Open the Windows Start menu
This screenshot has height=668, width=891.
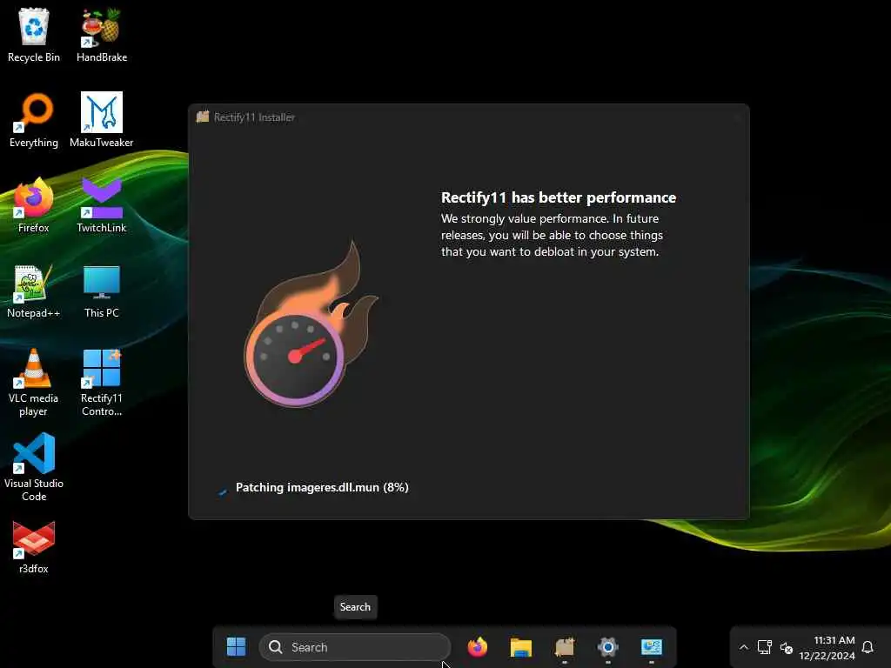236,646
